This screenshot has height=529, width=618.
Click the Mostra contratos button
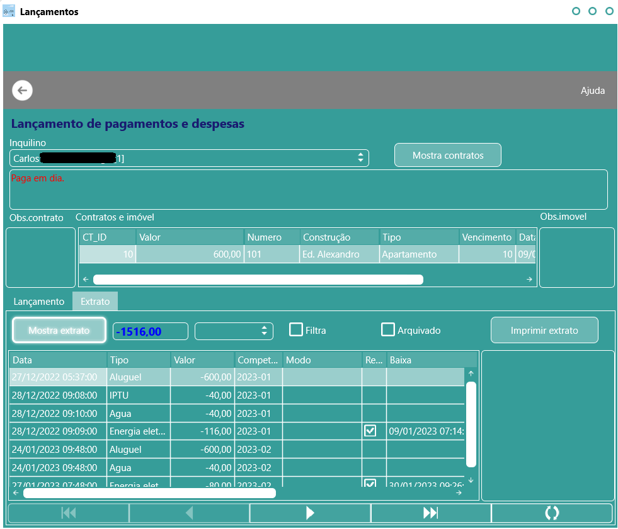click(x=448, y=155)
